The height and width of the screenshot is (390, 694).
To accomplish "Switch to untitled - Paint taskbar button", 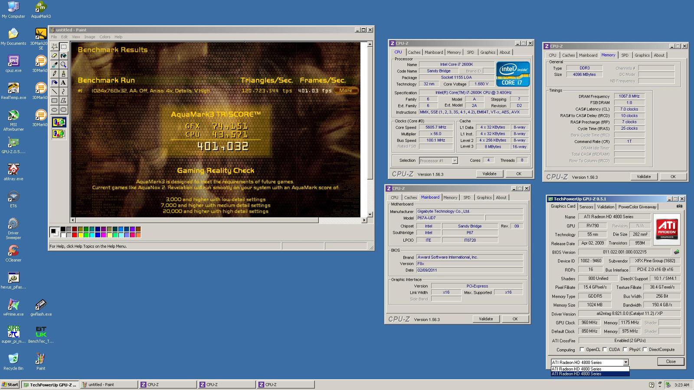I will (108, 385).
